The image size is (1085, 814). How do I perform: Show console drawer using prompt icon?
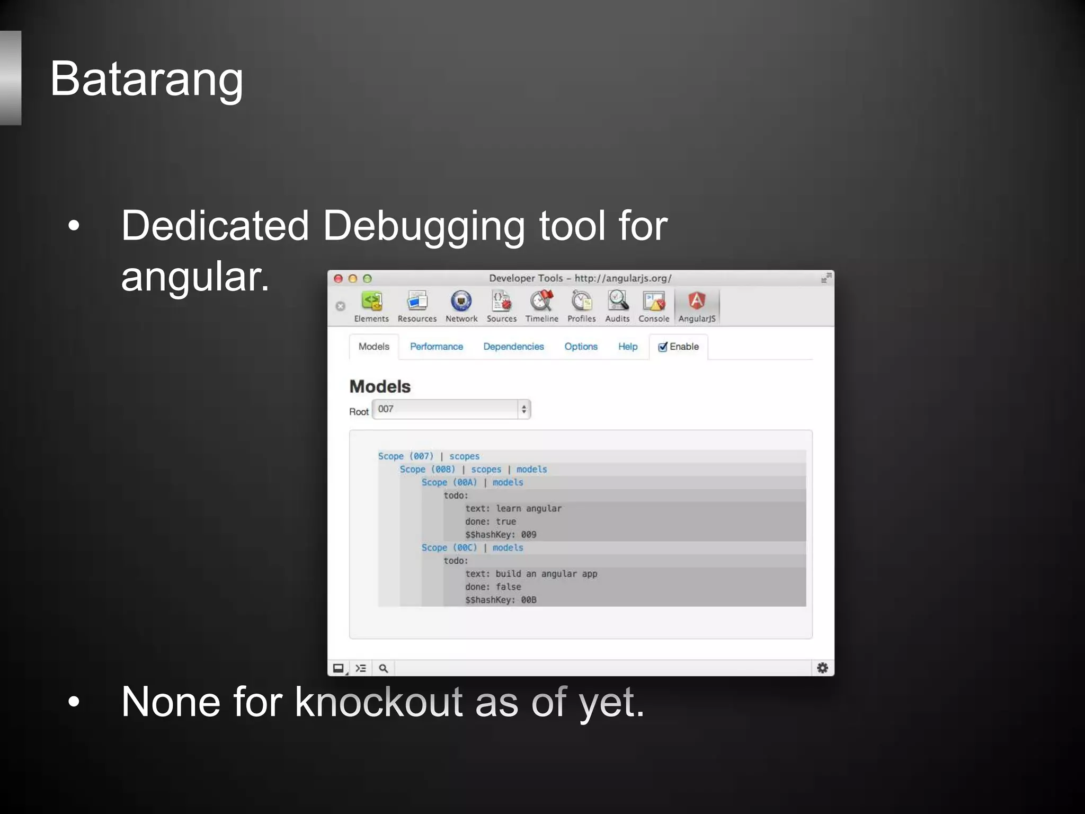[x=361, y=668]
